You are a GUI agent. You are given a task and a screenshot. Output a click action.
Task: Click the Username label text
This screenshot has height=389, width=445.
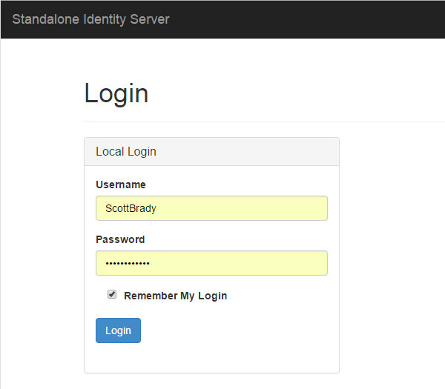tap(121, 184)
